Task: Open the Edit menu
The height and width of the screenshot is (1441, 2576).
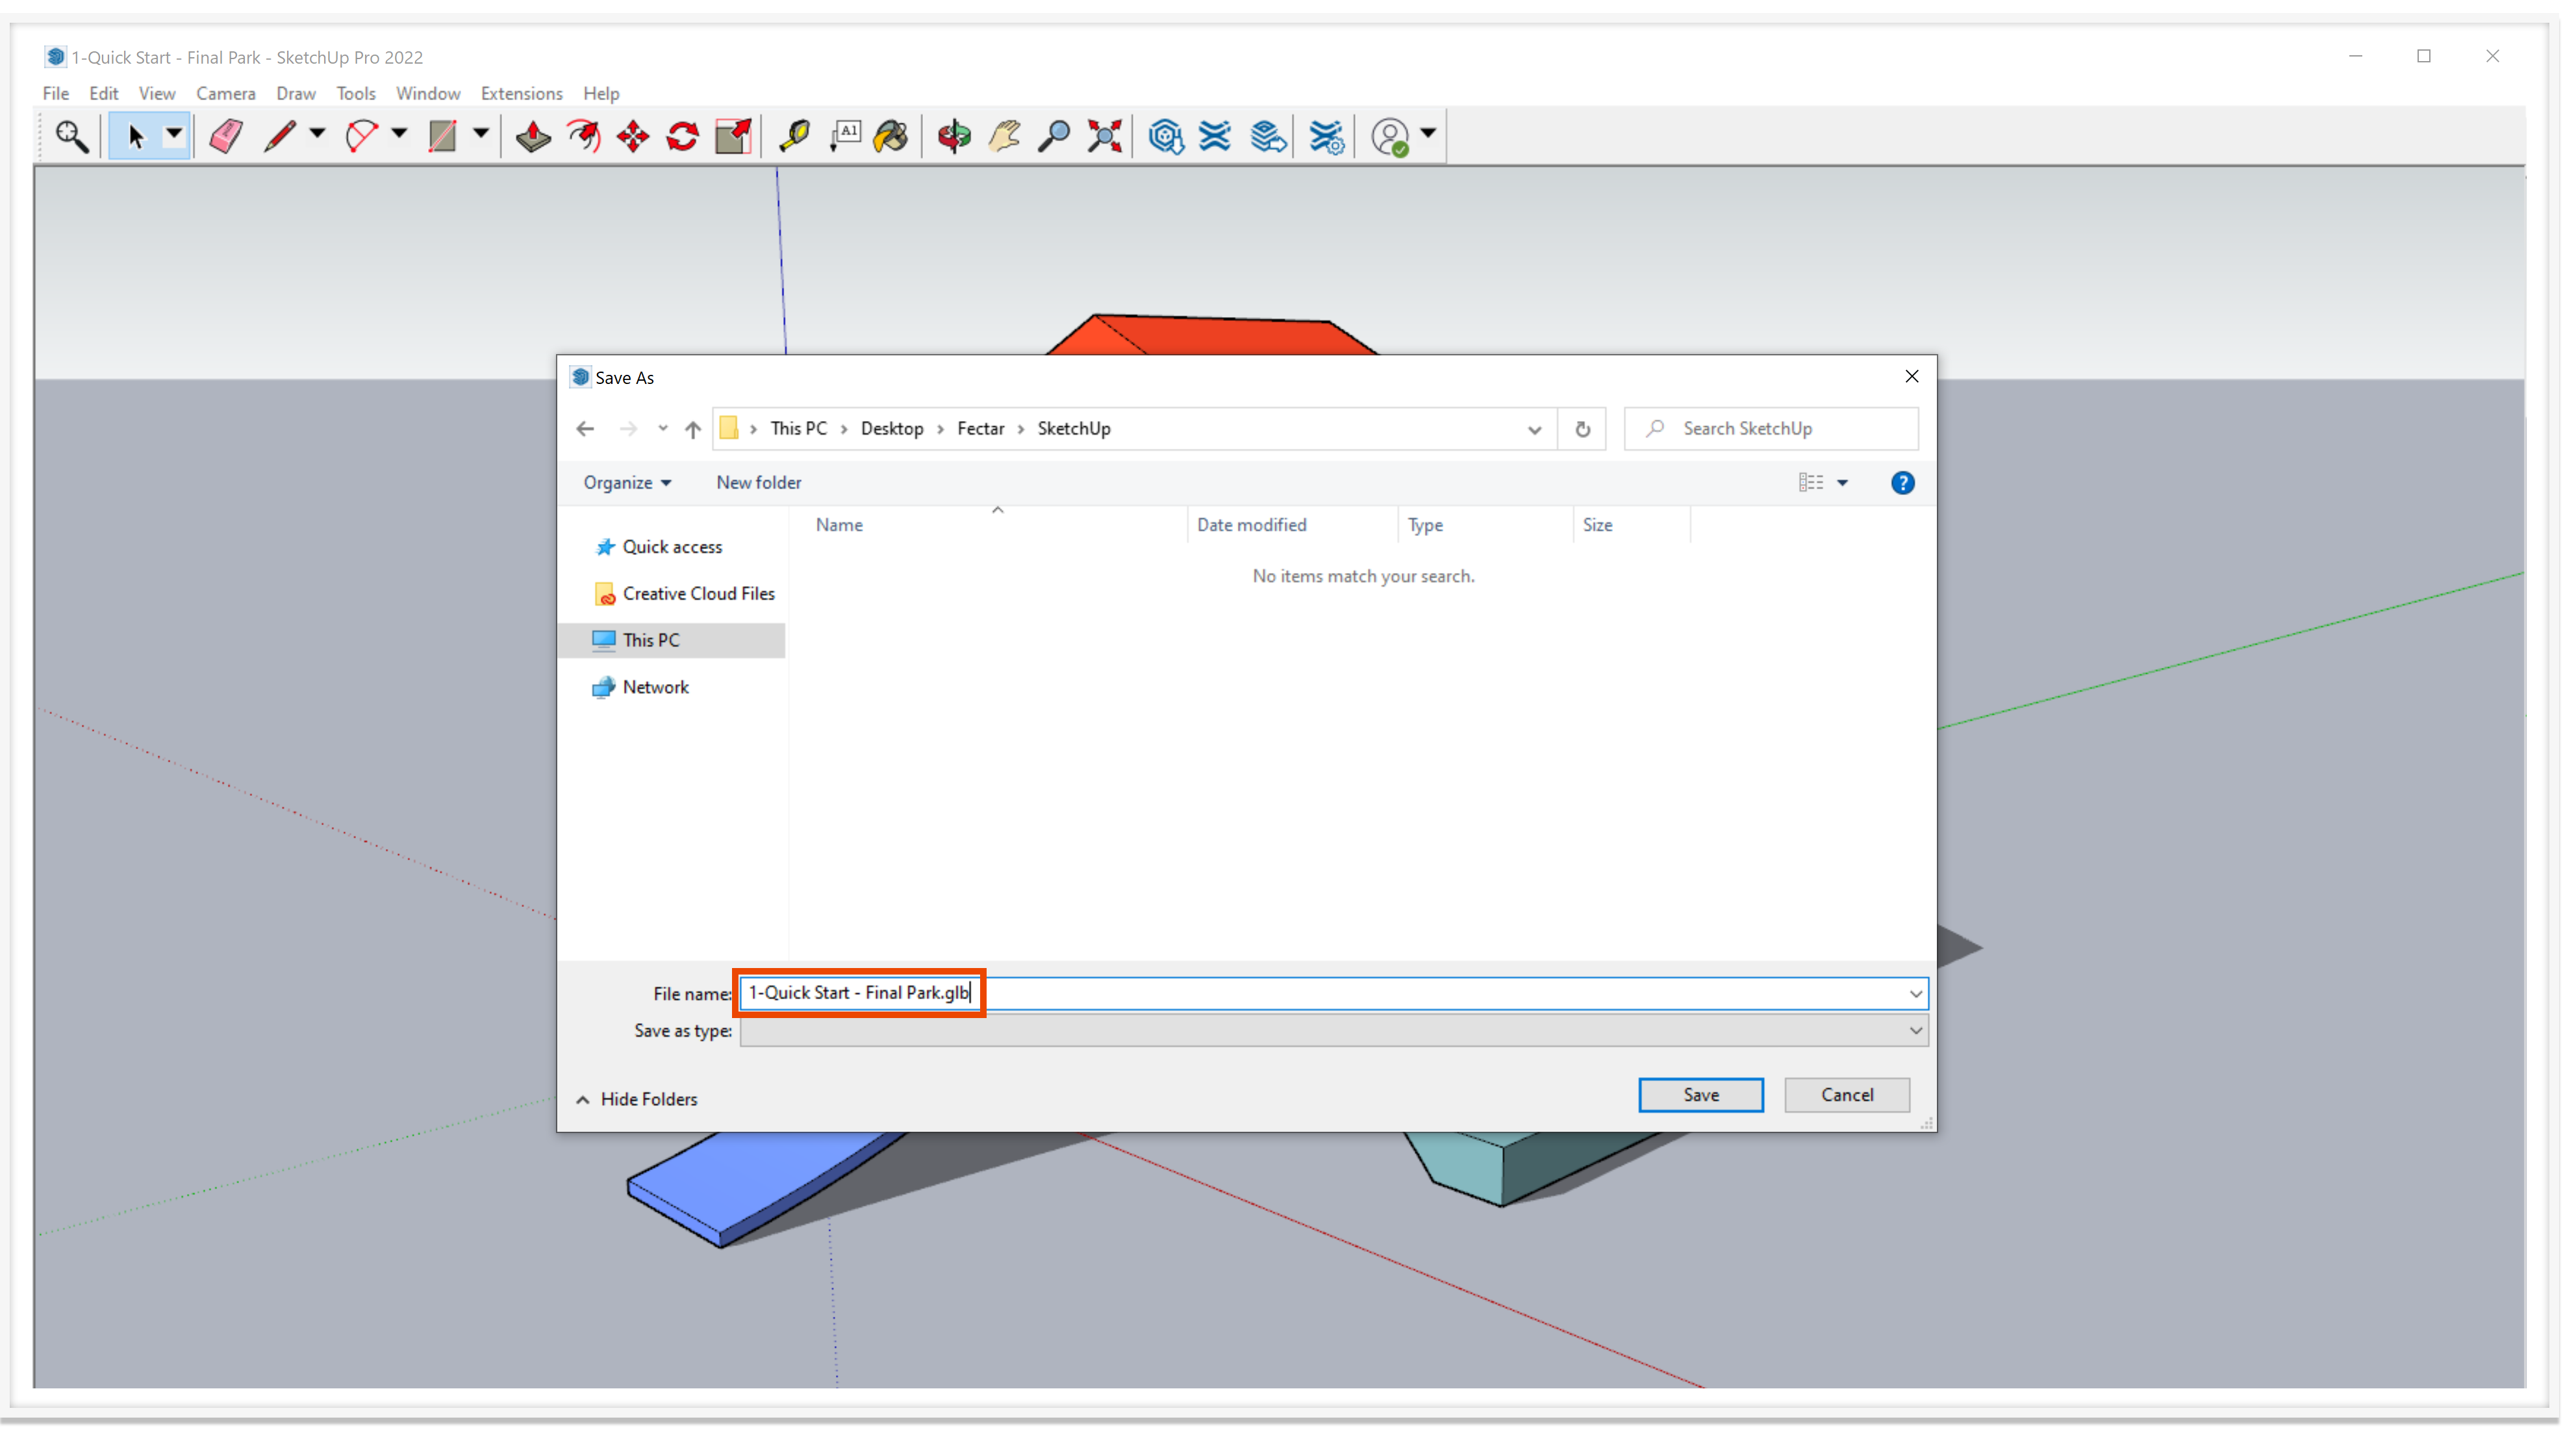Action: (x=103, y=94)
